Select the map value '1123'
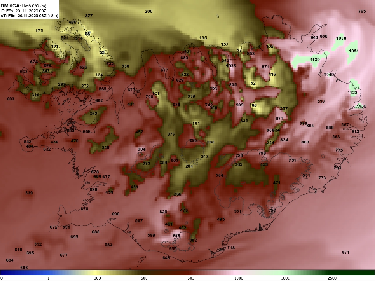The image size is (375, 281). click(352, 93)
